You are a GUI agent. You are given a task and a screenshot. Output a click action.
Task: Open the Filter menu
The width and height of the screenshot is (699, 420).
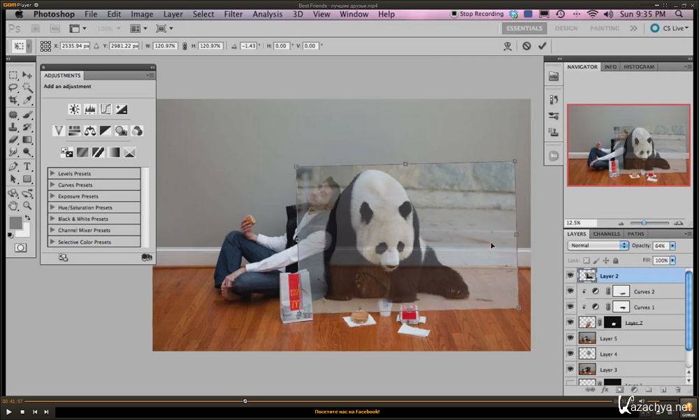point(233,14)
